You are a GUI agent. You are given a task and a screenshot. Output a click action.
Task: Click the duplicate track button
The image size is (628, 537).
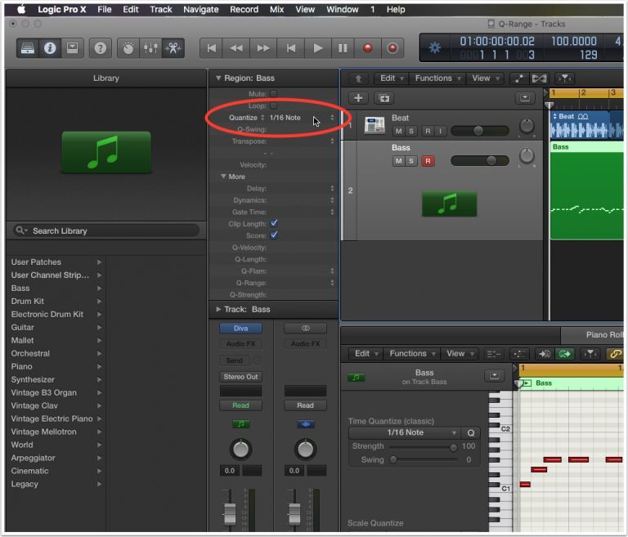(384, 98)
